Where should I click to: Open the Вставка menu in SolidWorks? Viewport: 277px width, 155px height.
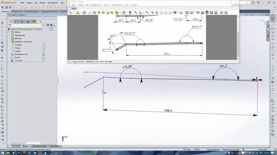point(42,3)
